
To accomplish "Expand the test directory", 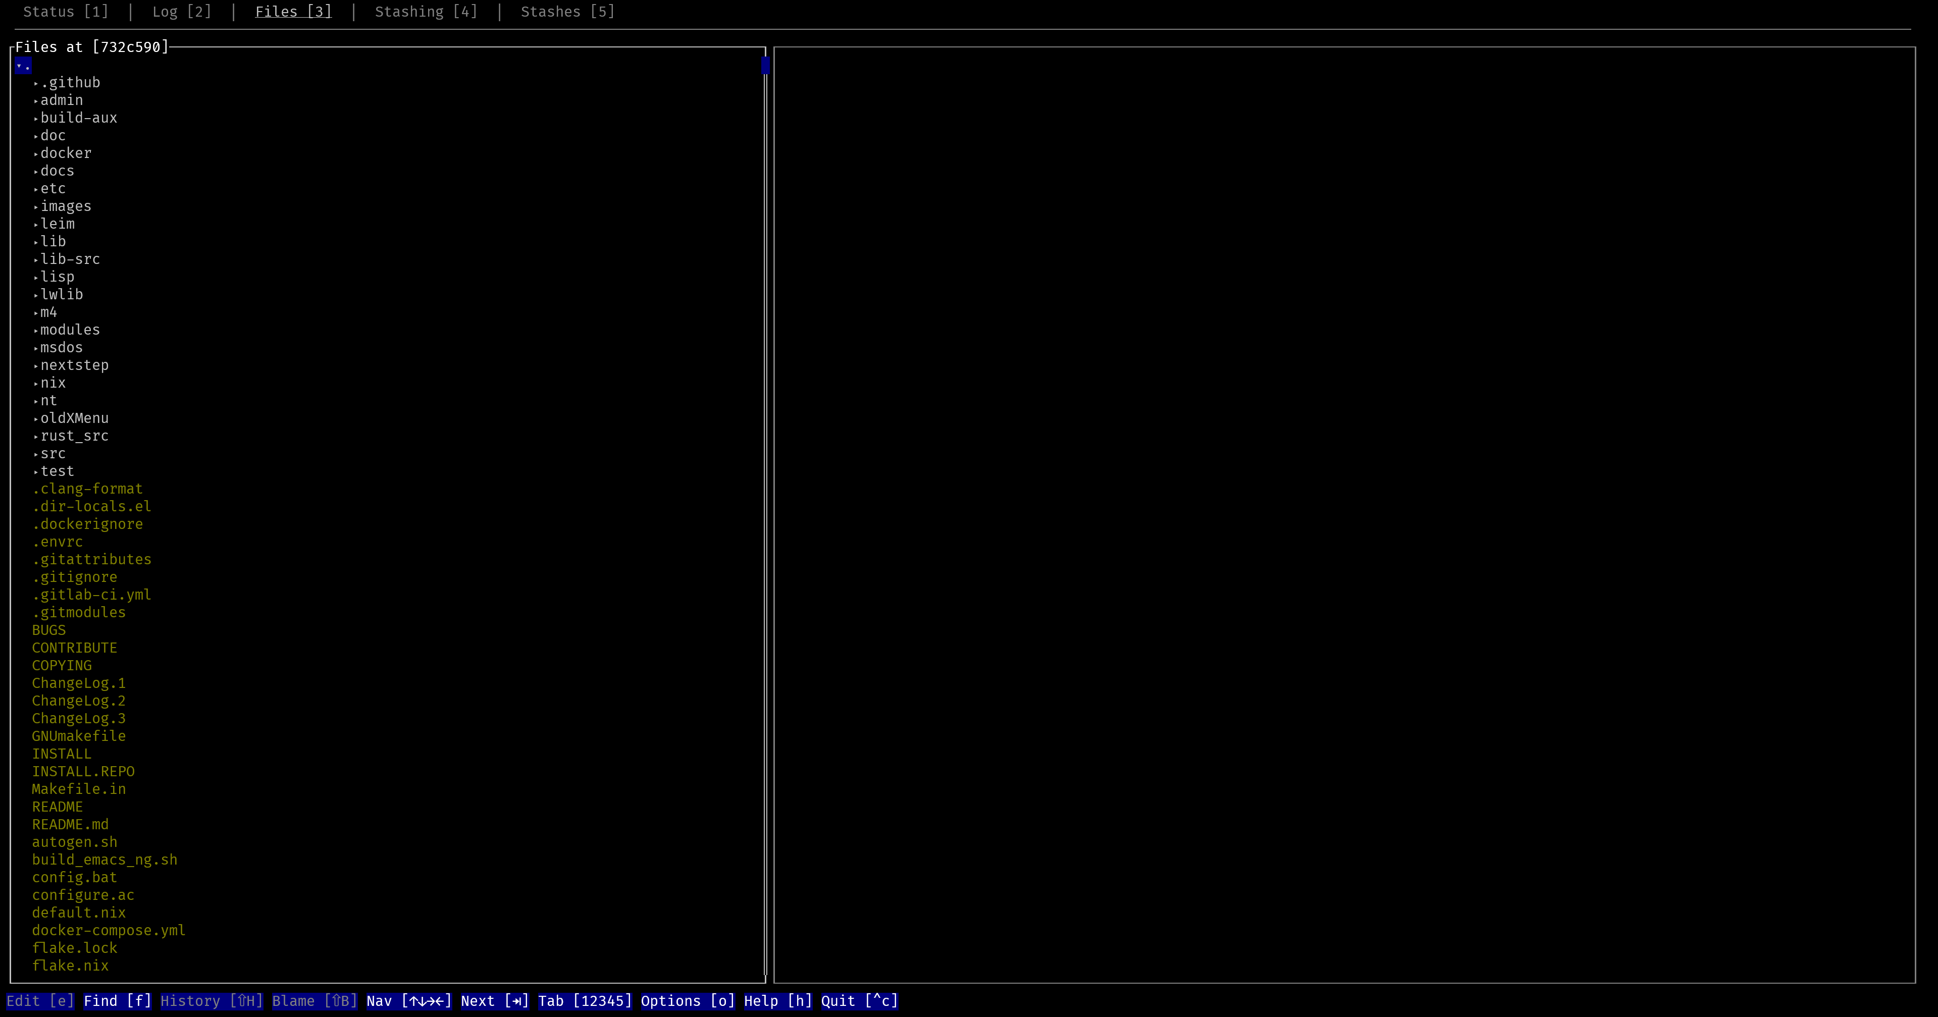I will point(57,471).
